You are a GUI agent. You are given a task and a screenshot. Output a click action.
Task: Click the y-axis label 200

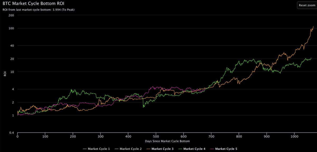[11, 15]
